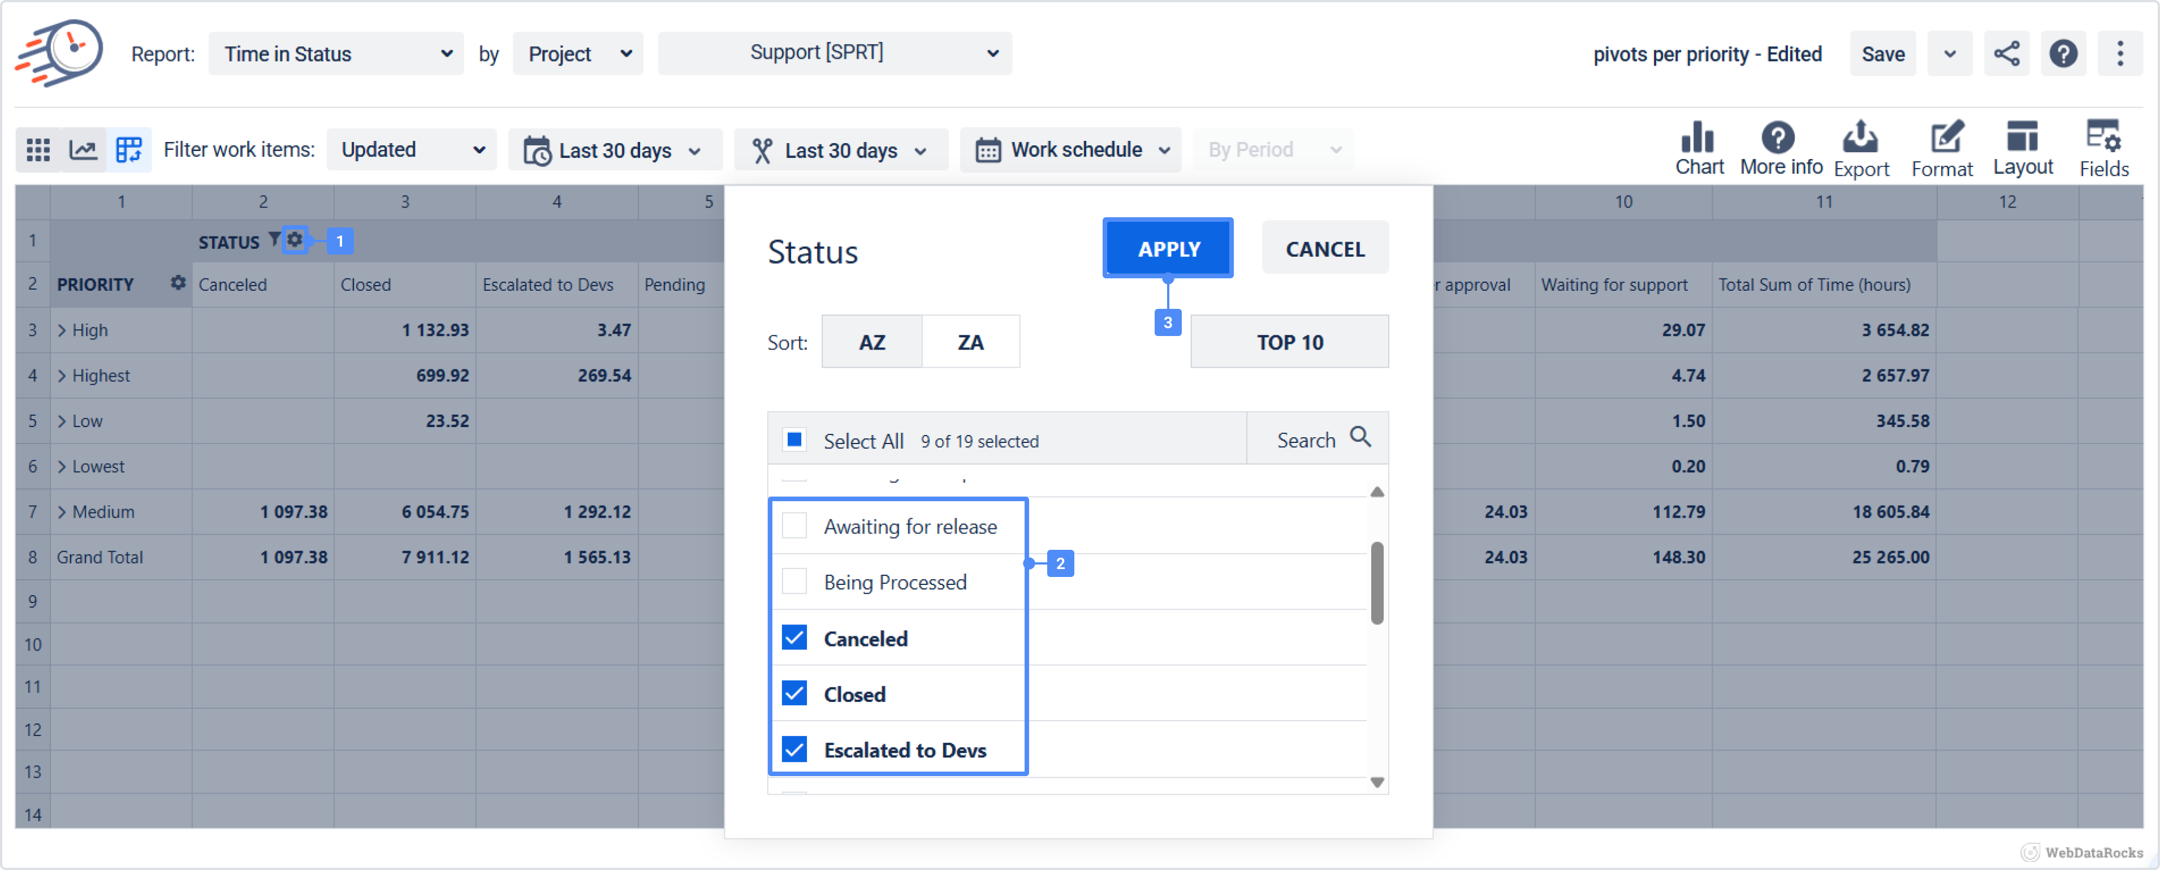Expand the High priority row
Image resolution: width=2160 pixels, height=870 pixels.
point(62,330)
